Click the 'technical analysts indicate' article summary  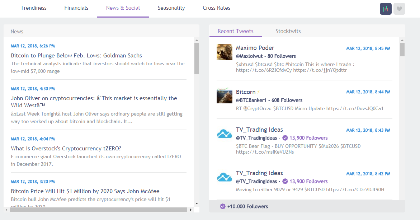point(98,67)
